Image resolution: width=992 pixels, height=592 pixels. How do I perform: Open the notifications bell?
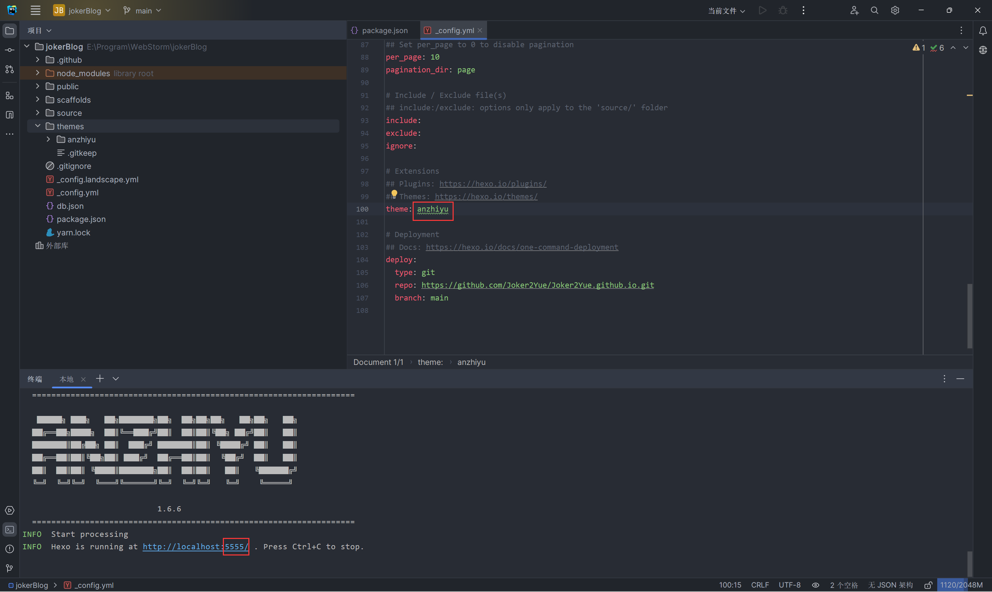983,31
